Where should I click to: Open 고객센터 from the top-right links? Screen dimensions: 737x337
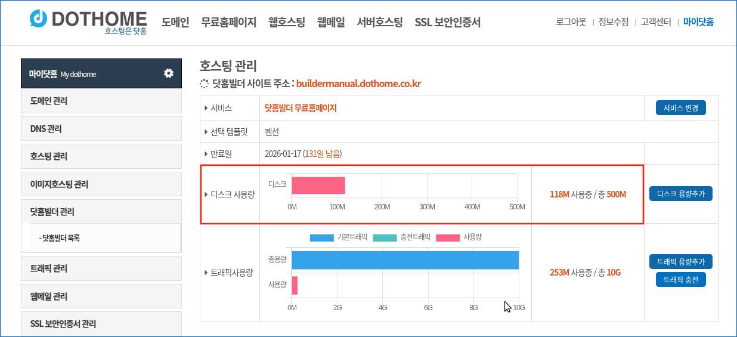[x=656, y=22]
